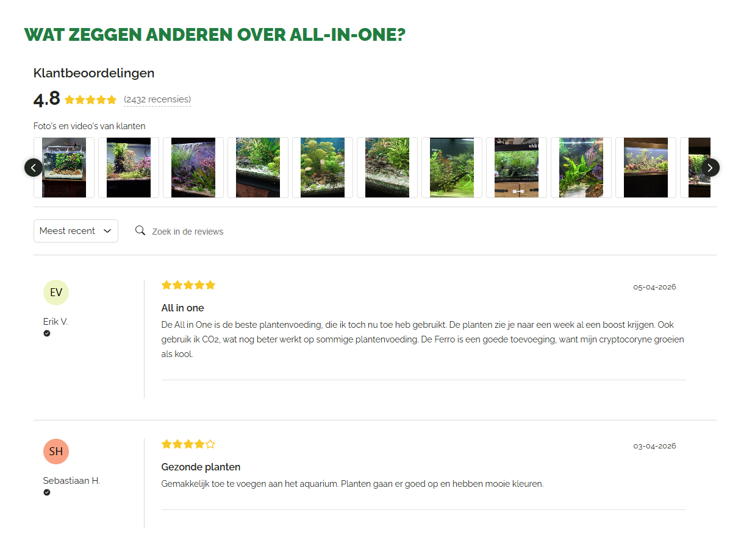Screen dimensions: 741x549
Task: Click the previous photos carousel arrow
Action: [34, 168]
